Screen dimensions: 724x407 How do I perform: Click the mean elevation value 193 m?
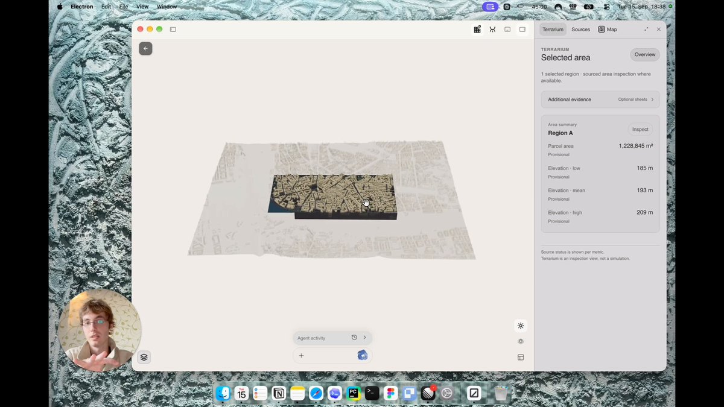[x=645, y=191]
